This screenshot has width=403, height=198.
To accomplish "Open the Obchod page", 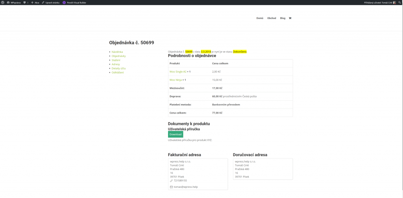I will tap(272, 18).
